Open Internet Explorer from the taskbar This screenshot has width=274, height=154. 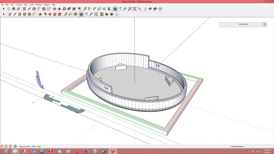pos(7,151)
